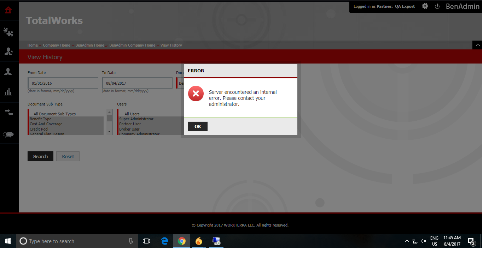Viewport: 483px width, 271px height.
Task: Open the Home page via the red house icon
Action: click(8, 10)
